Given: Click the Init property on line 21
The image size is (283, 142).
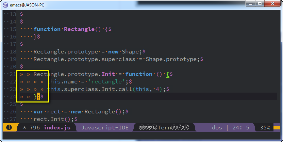Looking at the screenshot, I should [x=108, y=74].
